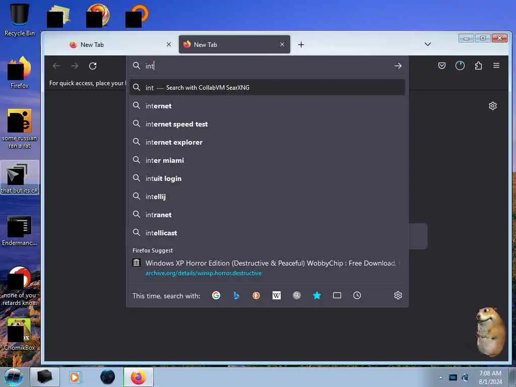Click the Firefox back arrow button

[x=56, y=66]
